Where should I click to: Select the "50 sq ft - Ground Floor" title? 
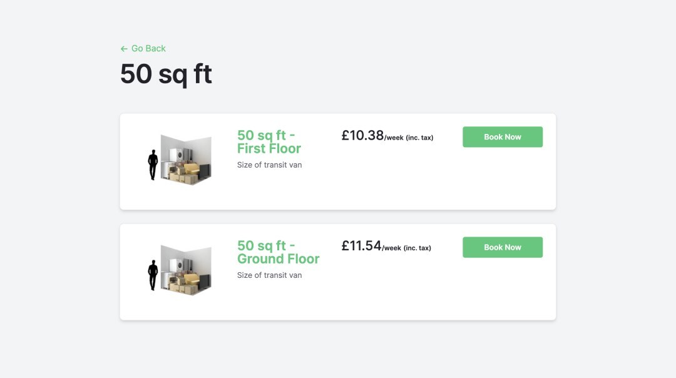[x=278, y=252]
